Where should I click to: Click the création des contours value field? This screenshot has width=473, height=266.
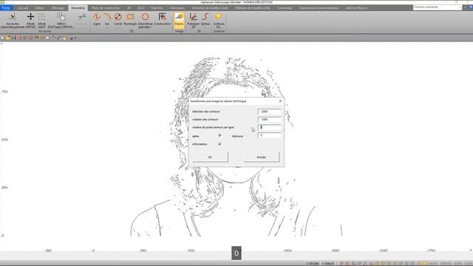269,120
